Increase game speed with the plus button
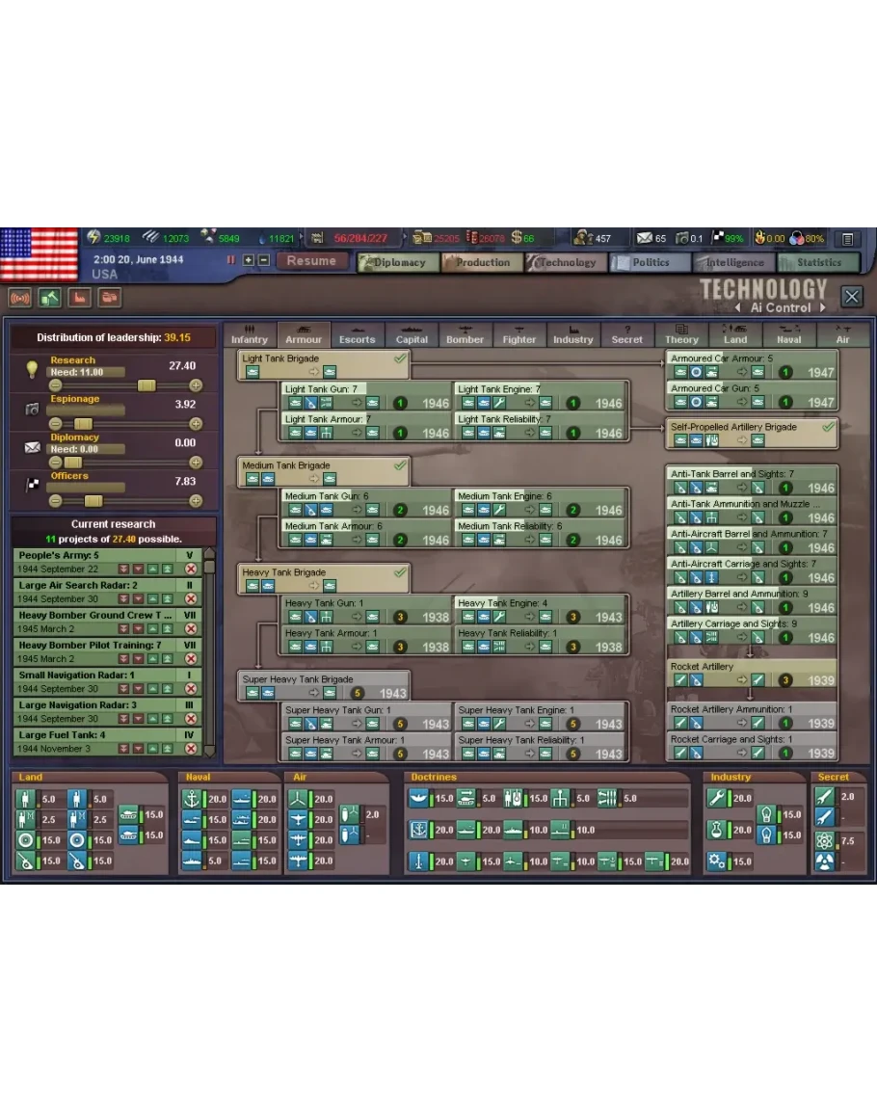Screen dimensions: 877x1113 pos(248,260)
